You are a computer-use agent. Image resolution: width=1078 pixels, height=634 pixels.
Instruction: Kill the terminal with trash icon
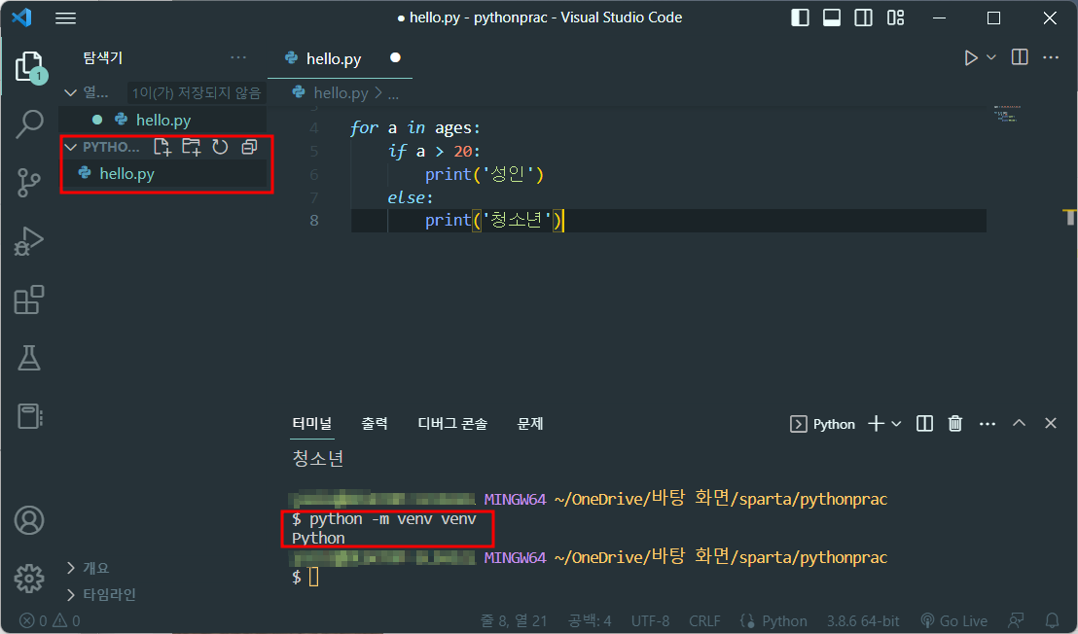[x=955, y=423]
